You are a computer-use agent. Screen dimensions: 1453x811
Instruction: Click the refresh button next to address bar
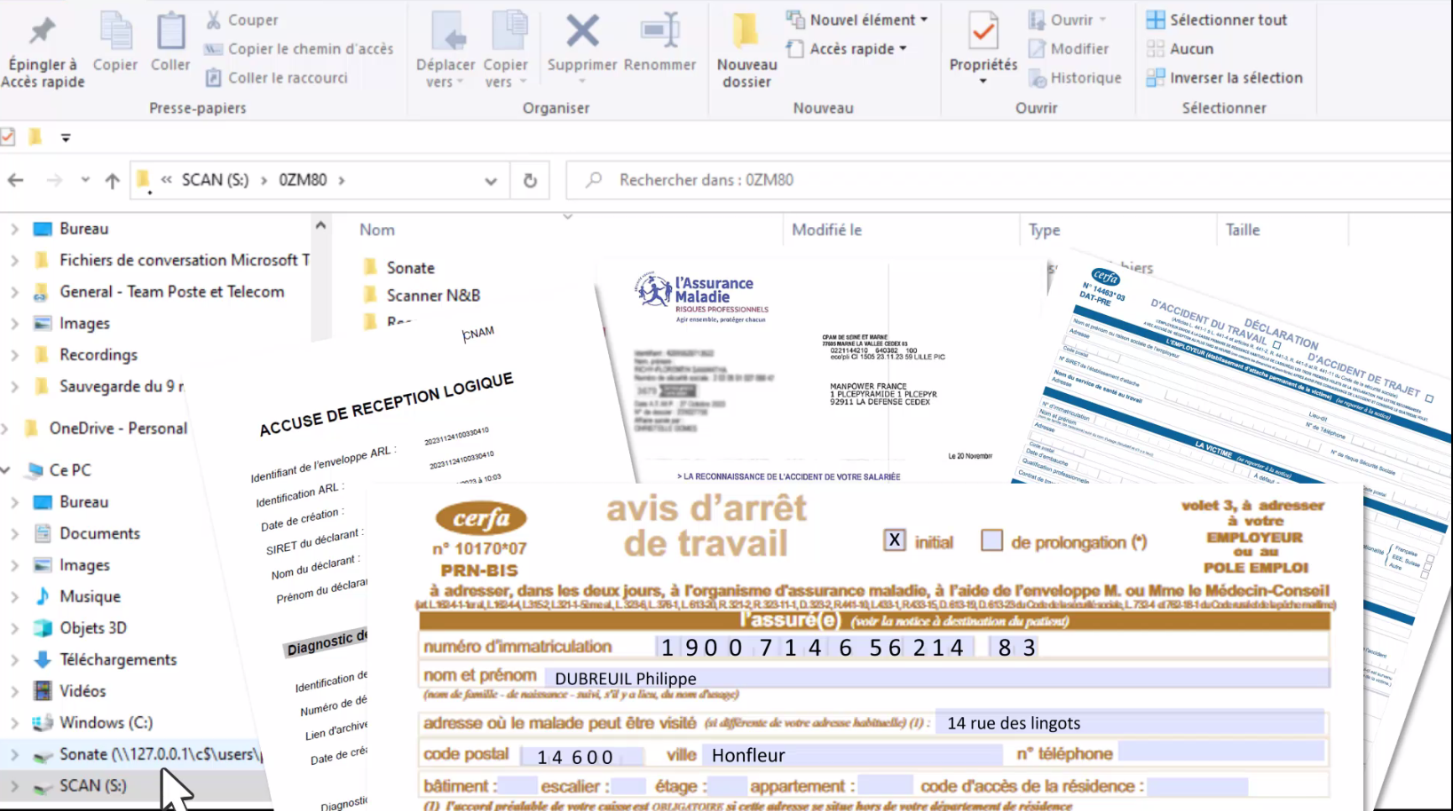[530, 180]
